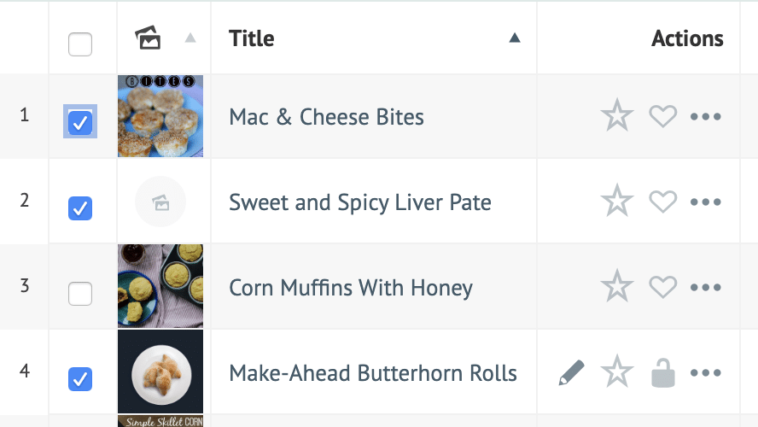Click the image column header icon
This screenshot has width=758, height=427.
coord(149,38)
